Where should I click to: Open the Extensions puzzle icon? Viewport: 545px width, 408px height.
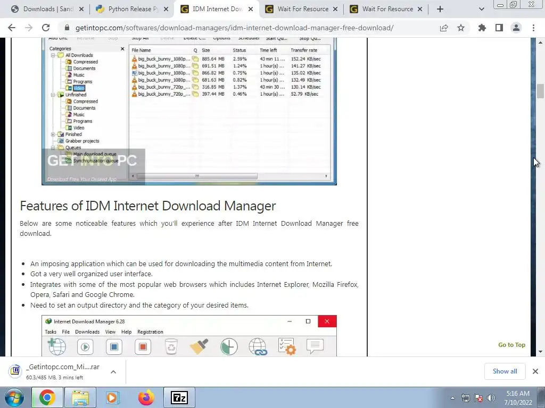[482, 28]
